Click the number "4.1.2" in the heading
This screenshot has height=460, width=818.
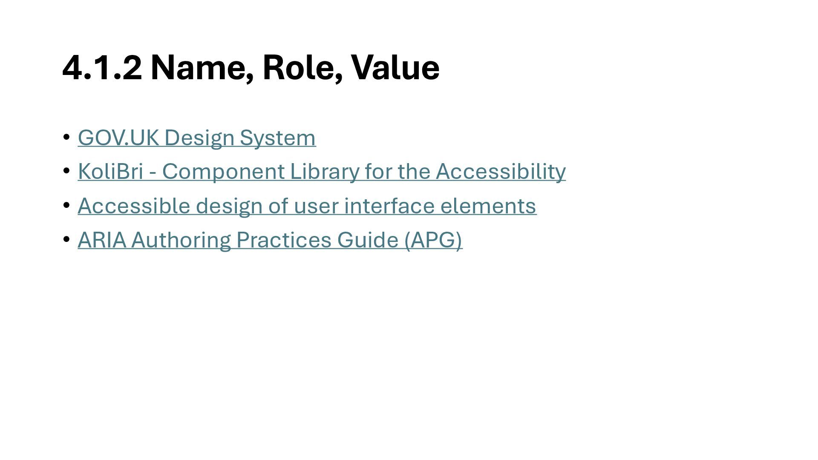[x=102, y=67]
